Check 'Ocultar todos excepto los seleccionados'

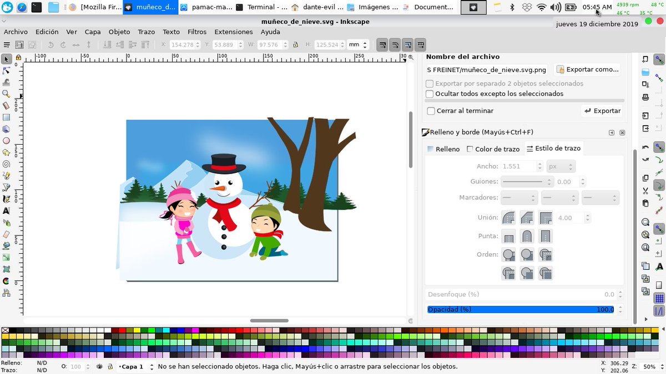[x=430, y=94]
